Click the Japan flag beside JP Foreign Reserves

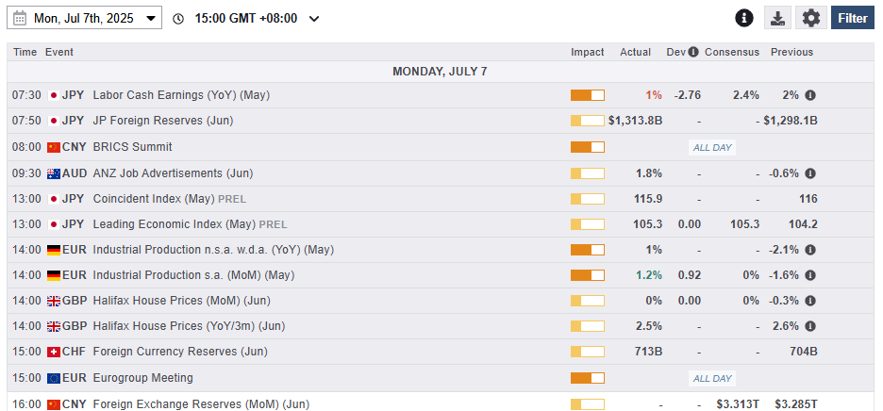(54, 121)
